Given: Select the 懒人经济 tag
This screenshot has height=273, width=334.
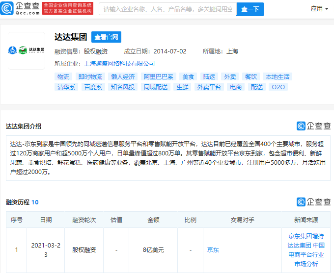Looking at the screenshot, I should coord(123,77).
